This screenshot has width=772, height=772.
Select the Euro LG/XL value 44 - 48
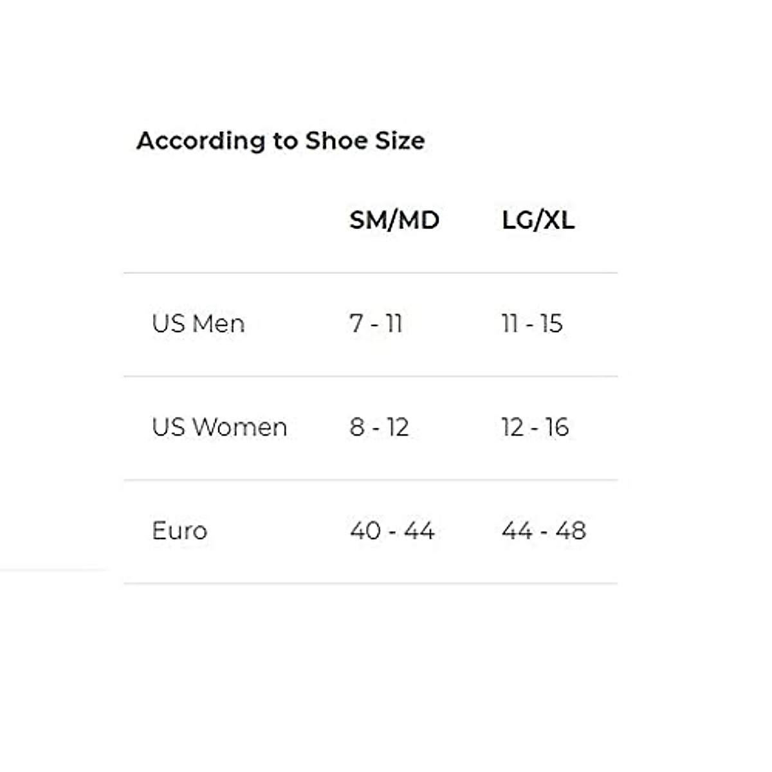(544, 531)
